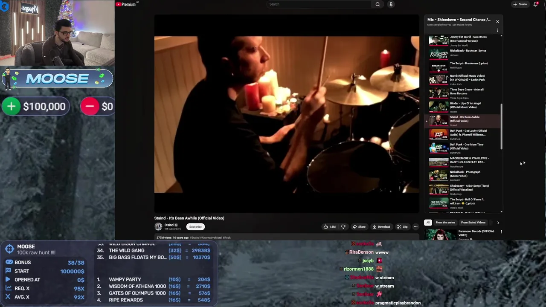Viewport: 546px width, 307px height.
Task: Click the OPENED AT 0$ row
Action: click(45, 280)
